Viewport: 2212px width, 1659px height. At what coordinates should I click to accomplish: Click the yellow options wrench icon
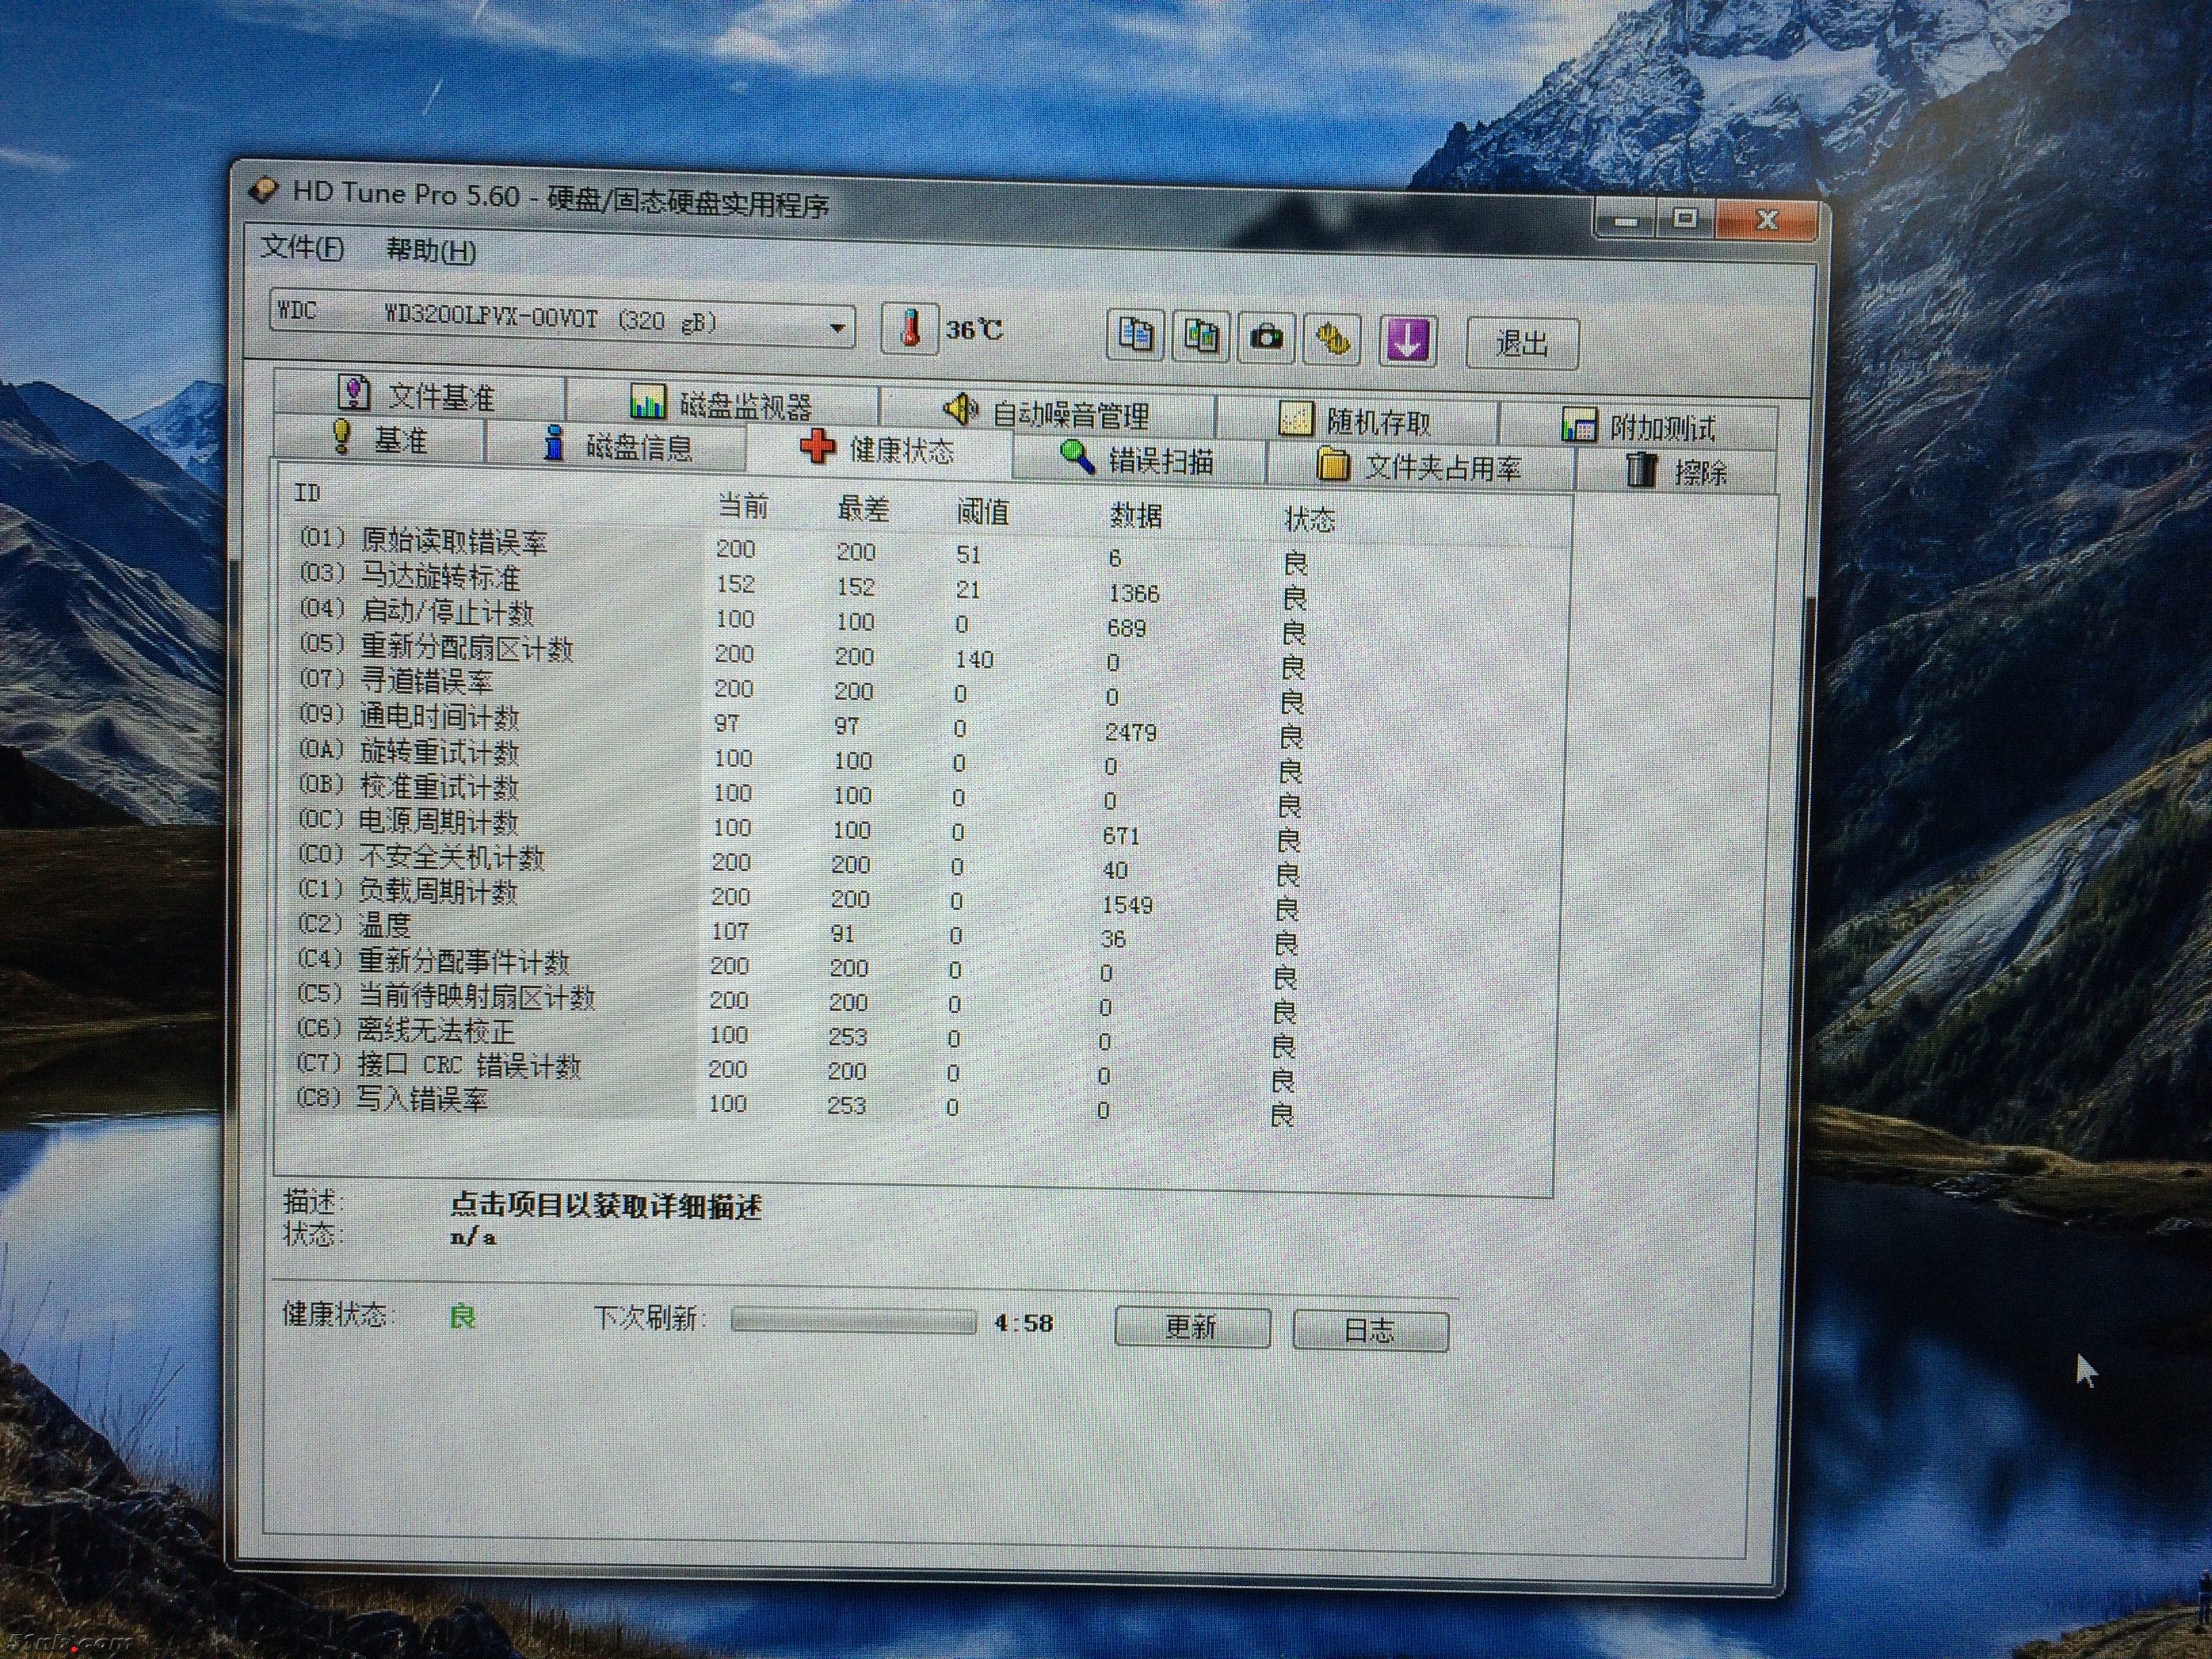pos(1332,340)
